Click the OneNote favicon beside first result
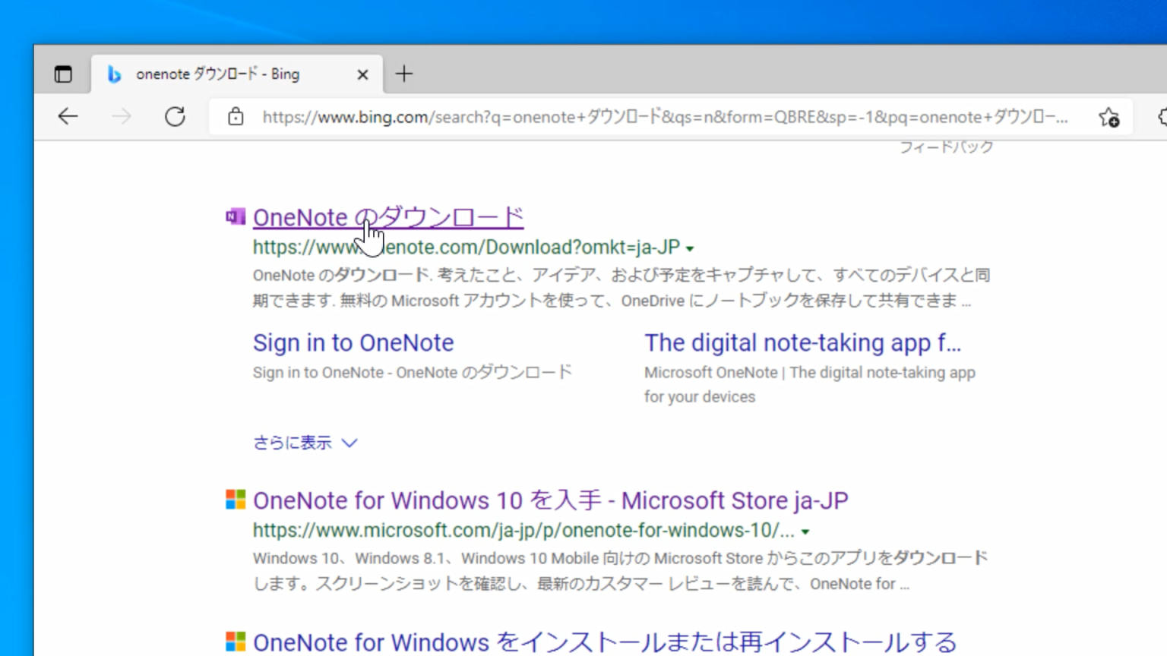 236,217
